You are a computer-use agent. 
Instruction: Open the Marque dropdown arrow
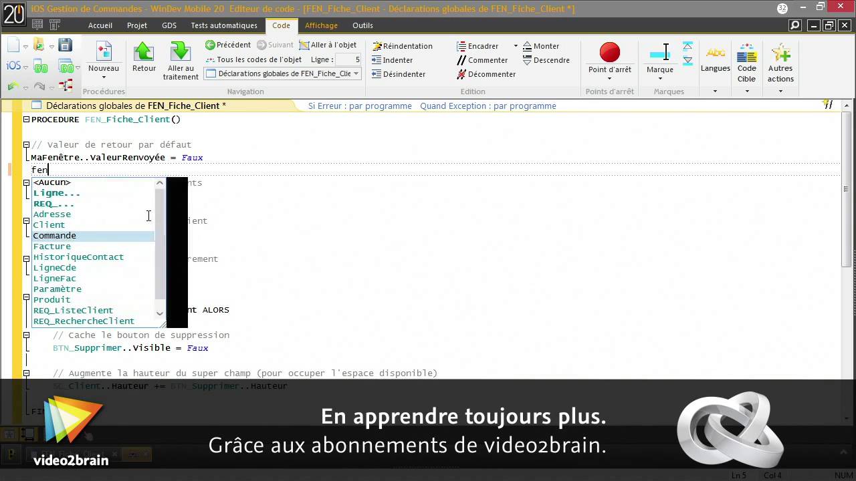click(659, 79)
